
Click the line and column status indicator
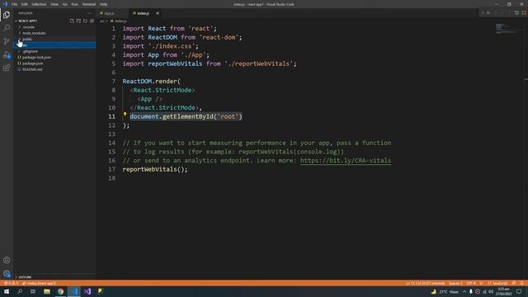426,283
